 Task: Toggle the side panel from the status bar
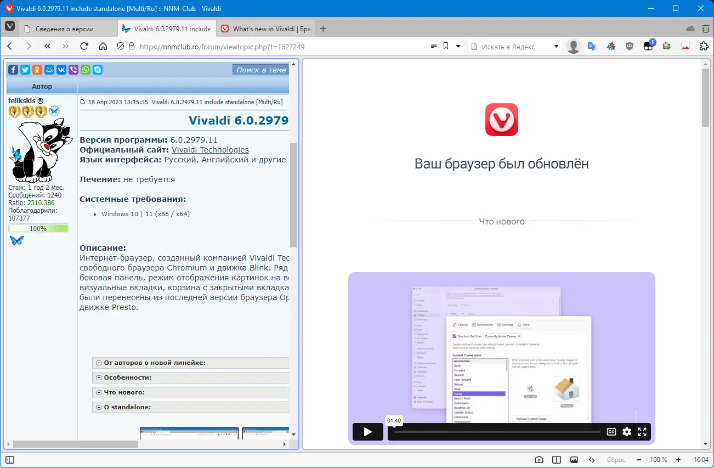9,460
